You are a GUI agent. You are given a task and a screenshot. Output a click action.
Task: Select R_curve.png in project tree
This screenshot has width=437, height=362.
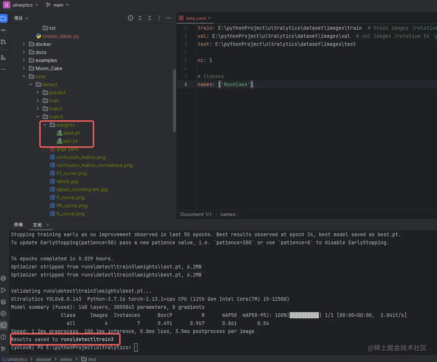coord(70,213)
